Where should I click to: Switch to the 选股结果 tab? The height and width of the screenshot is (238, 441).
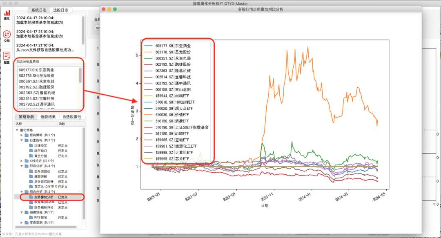tap(48, 117)
